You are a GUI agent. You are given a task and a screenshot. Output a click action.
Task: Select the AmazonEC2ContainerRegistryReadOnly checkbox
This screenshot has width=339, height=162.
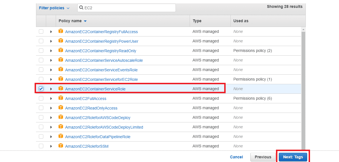coord(41,51)
